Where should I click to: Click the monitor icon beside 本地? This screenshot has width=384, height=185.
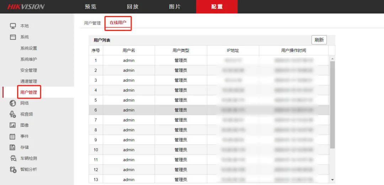point(13,26)
